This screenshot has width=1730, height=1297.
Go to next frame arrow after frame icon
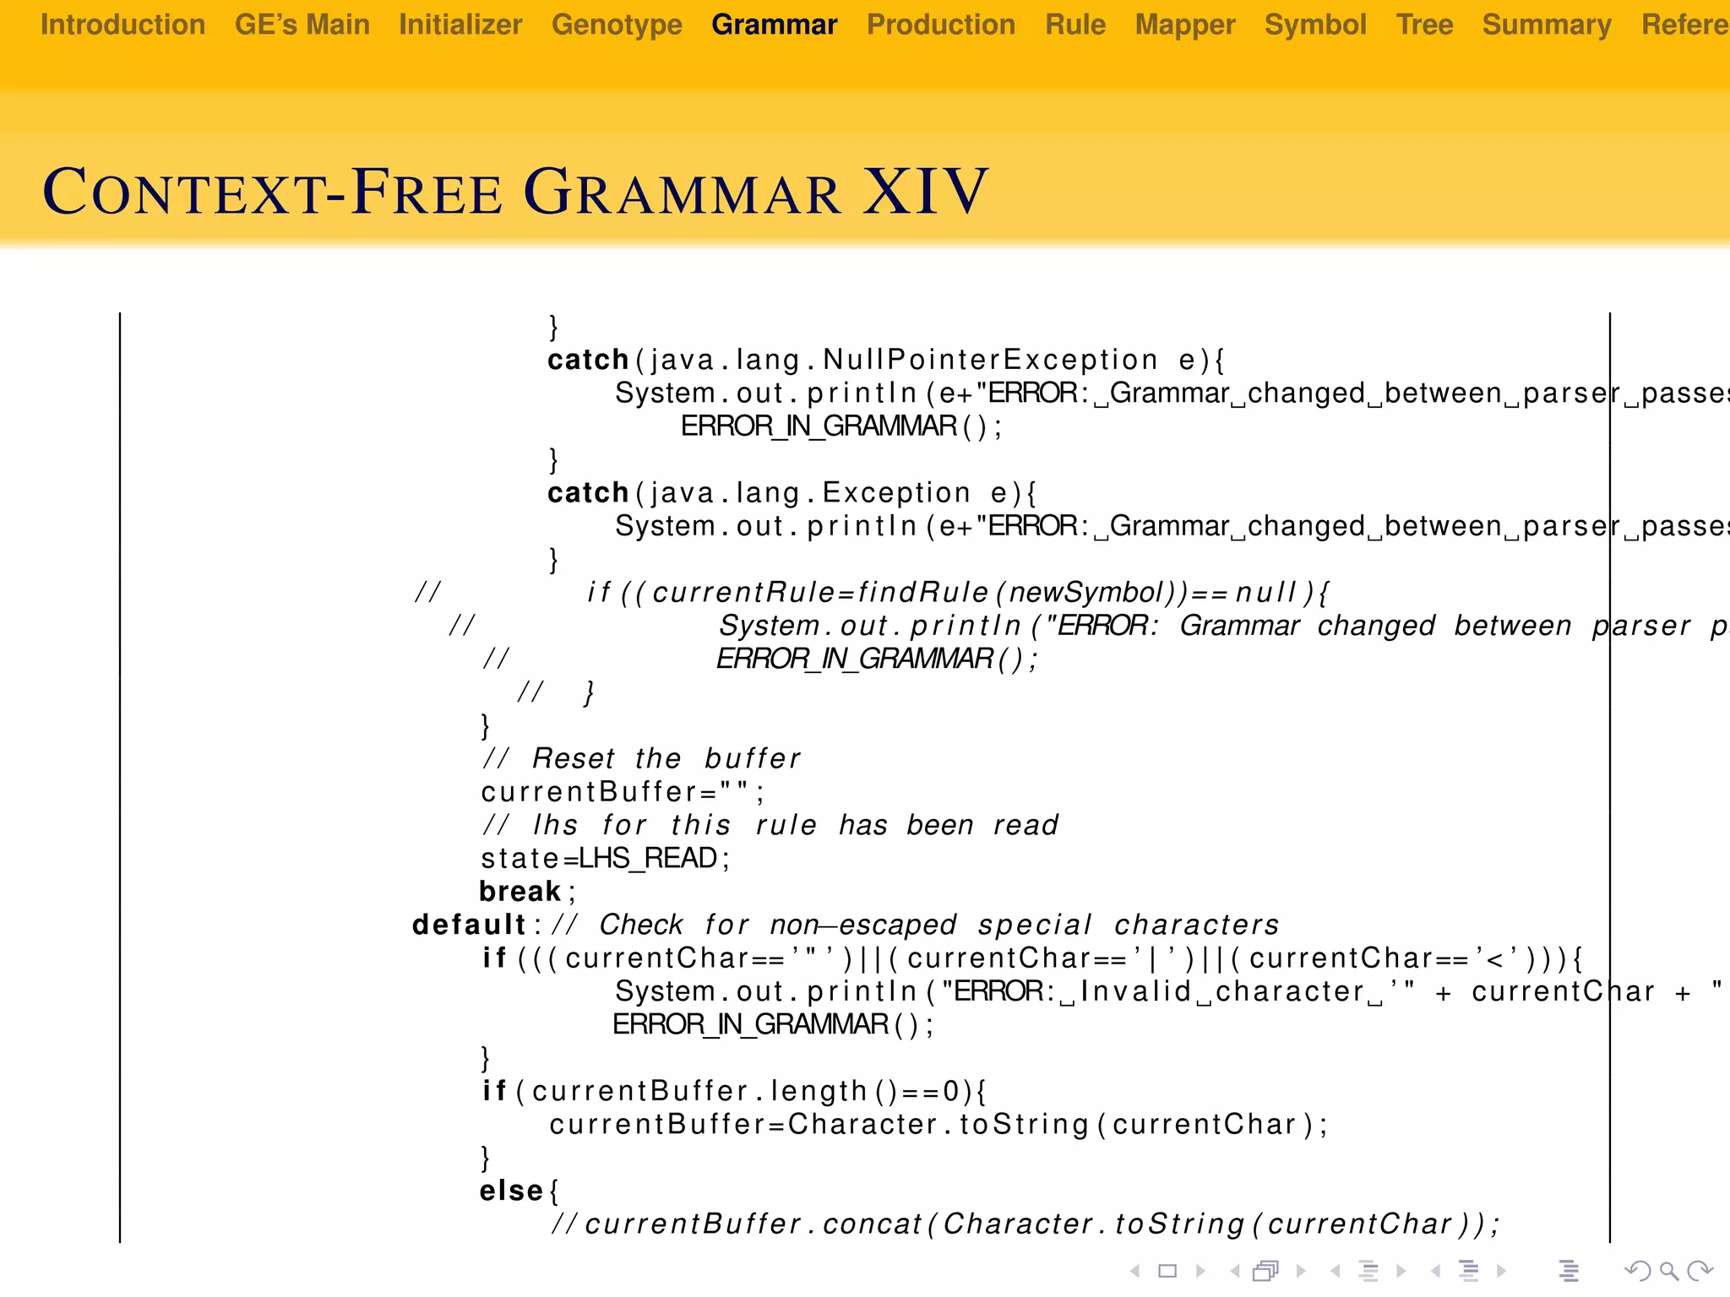pos(1301,1271)
